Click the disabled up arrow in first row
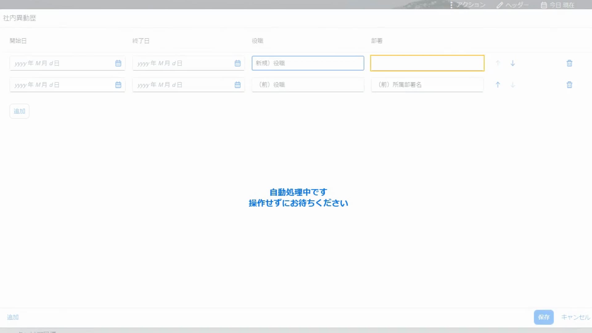The height and width of the screenshot is (333, 592). pyautogui.click(x=498, y=63)
